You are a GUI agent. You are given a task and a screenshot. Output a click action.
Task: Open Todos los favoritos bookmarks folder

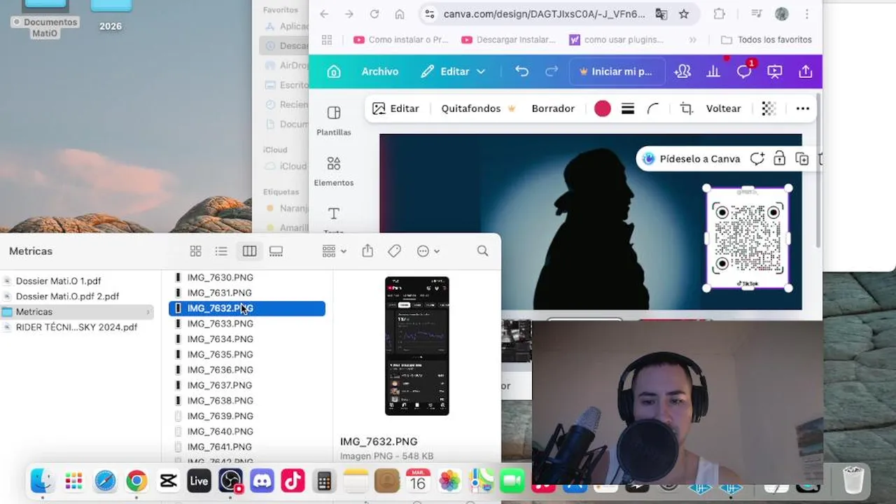coord(766,40)
